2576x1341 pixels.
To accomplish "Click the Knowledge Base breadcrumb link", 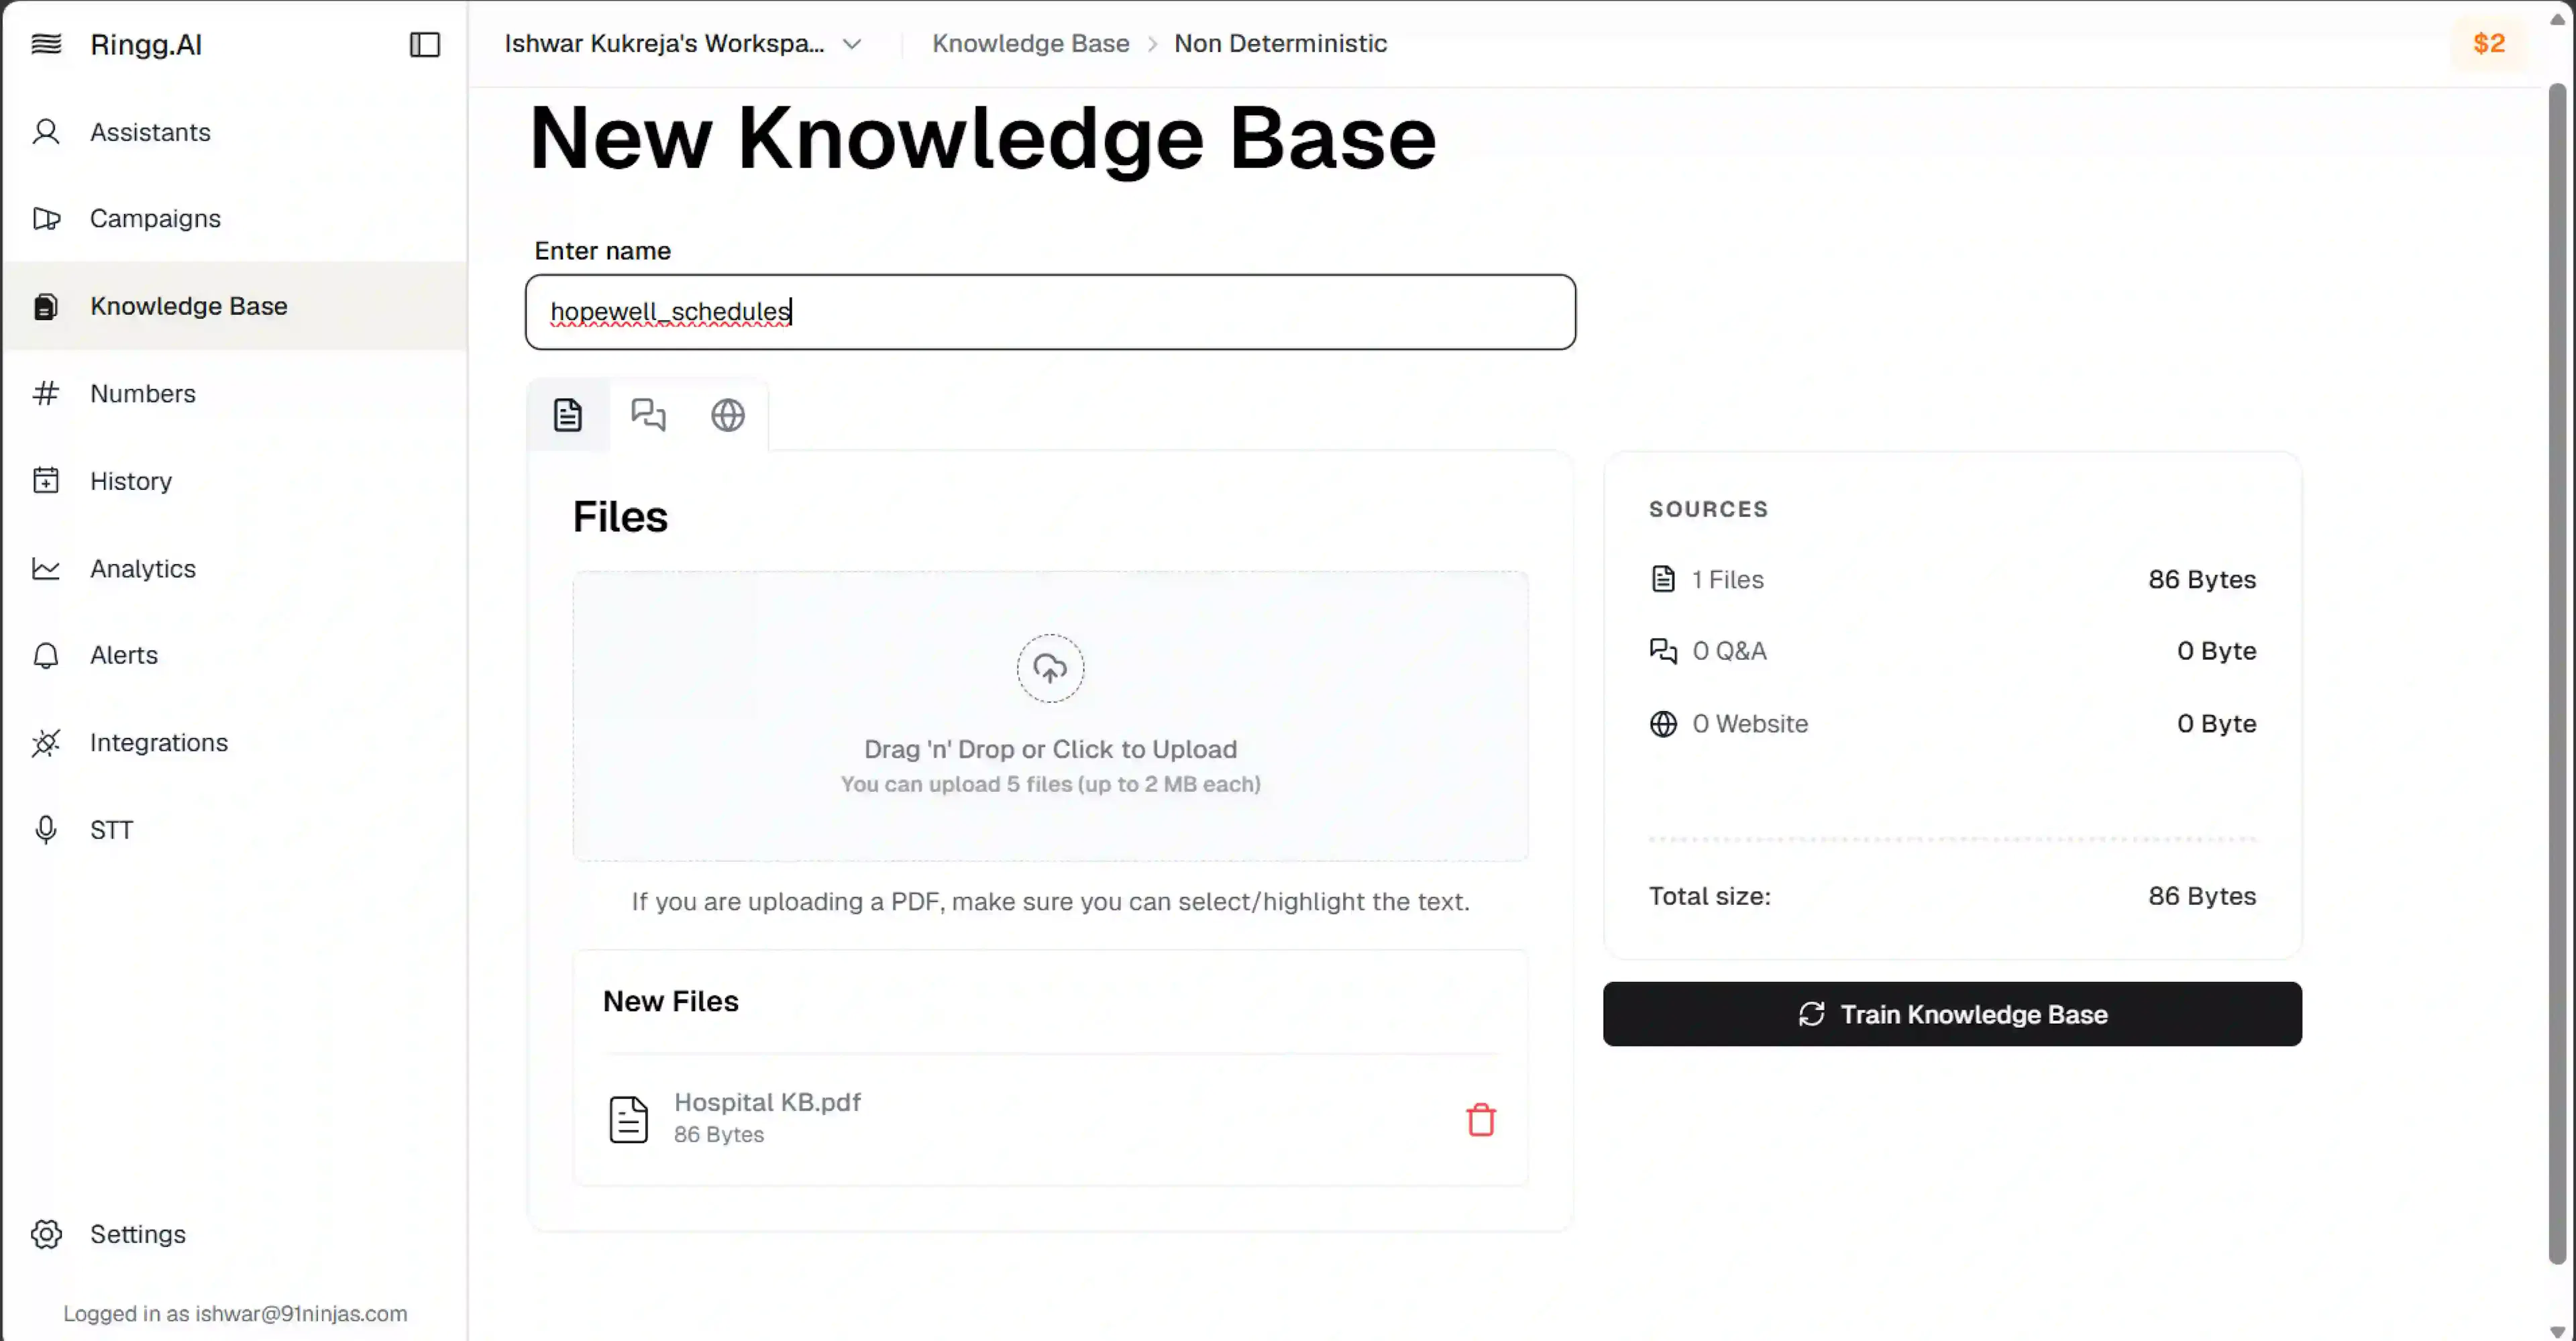I will coord(1031,43).
